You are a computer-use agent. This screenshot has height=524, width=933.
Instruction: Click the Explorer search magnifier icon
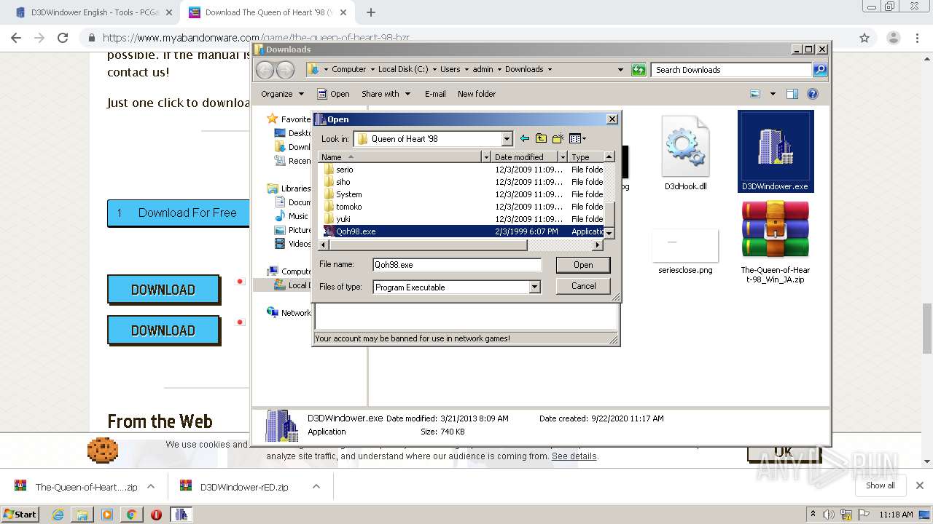click(820, 70)
